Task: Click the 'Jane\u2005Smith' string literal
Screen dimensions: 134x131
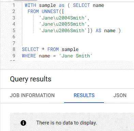Action: [63, 24]
